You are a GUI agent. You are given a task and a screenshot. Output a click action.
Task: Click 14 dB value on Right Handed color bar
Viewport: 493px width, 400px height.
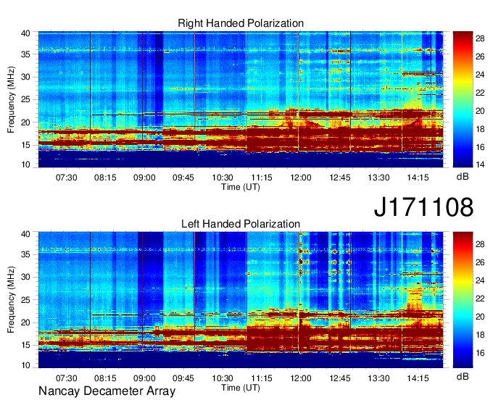click(480, 164)
